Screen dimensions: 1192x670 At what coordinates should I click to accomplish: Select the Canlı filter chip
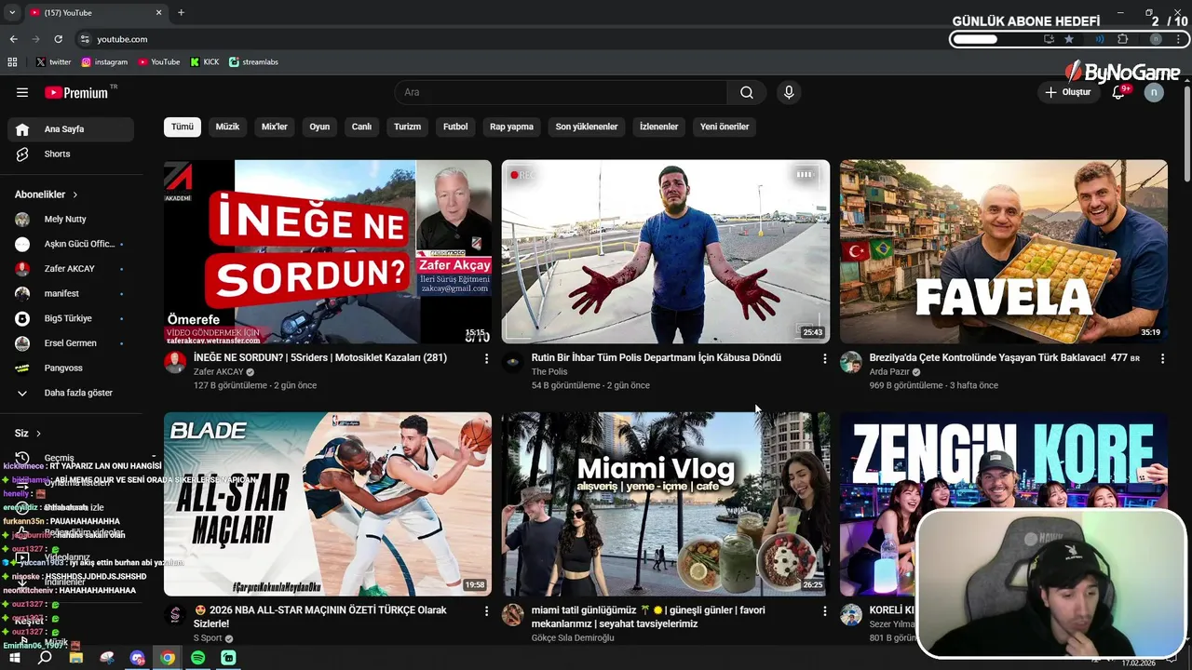(361, 127)
